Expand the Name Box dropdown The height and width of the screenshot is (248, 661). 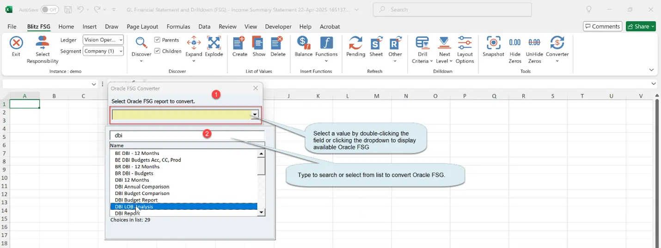pyautogui.click(x=94, y=84)
